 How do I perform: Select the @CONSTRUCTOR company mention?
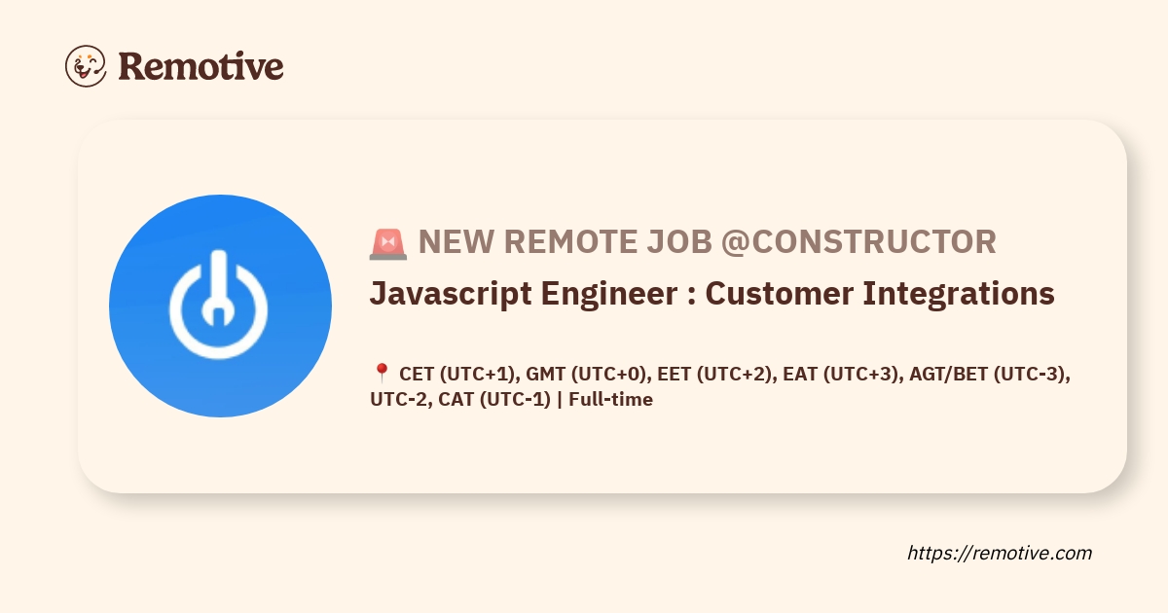coord(858,242)
